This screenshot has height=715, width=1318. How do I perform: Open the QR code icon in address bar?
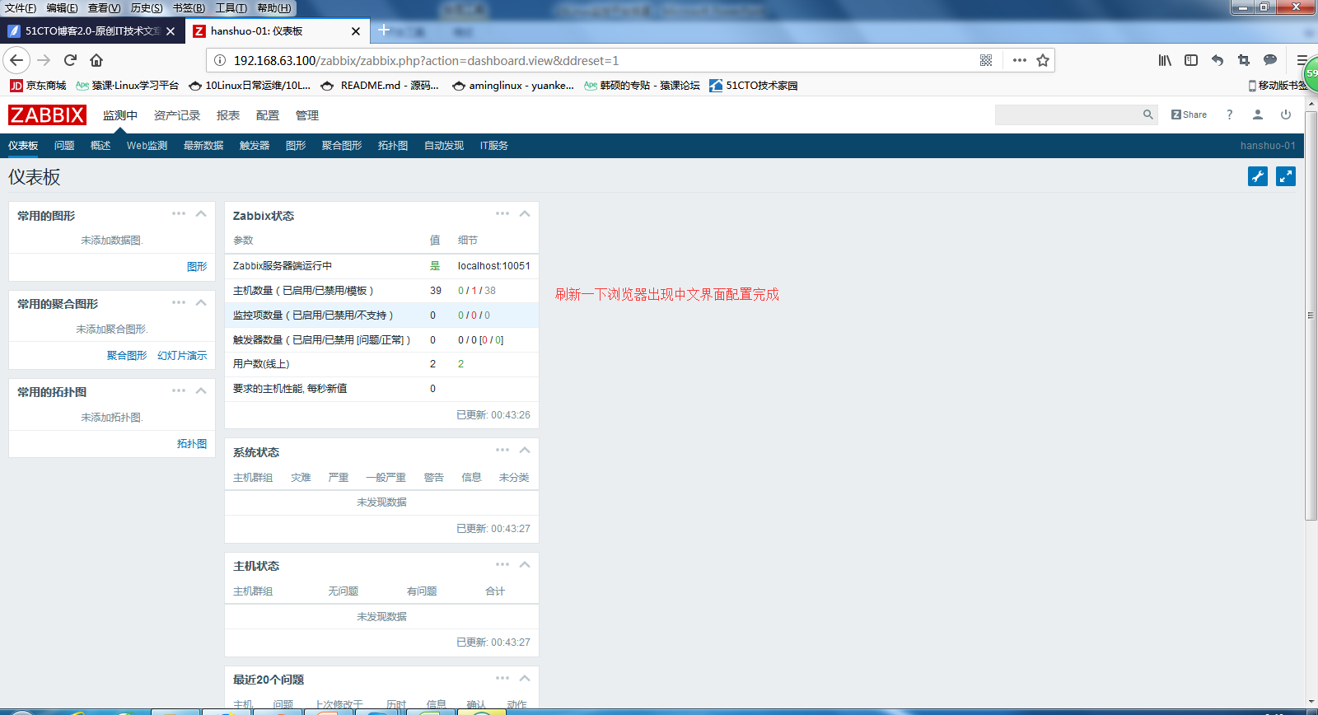point(986,60)
